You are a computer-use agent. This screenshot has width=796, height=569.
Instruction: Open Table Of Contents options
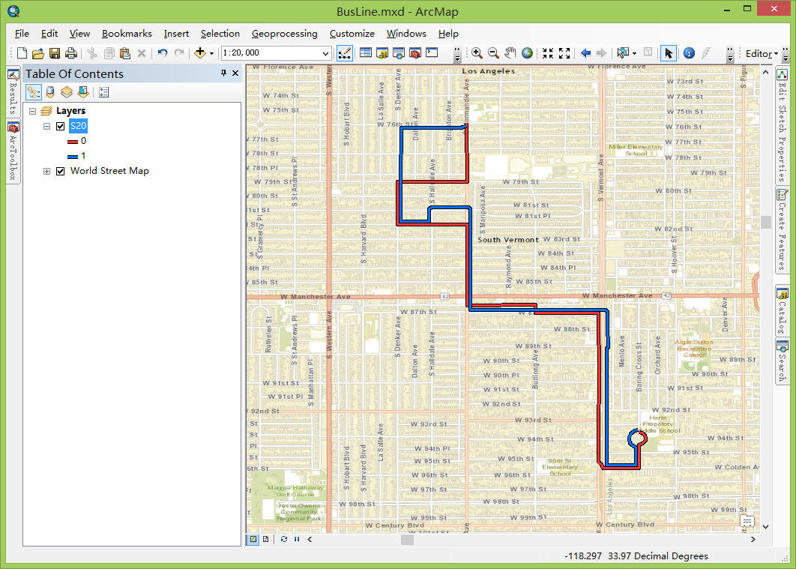[104, 92]
